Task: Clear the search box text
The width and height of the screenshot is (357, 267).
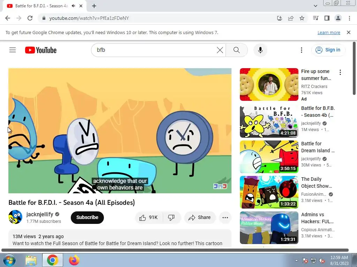Action: tap(220, 50)
